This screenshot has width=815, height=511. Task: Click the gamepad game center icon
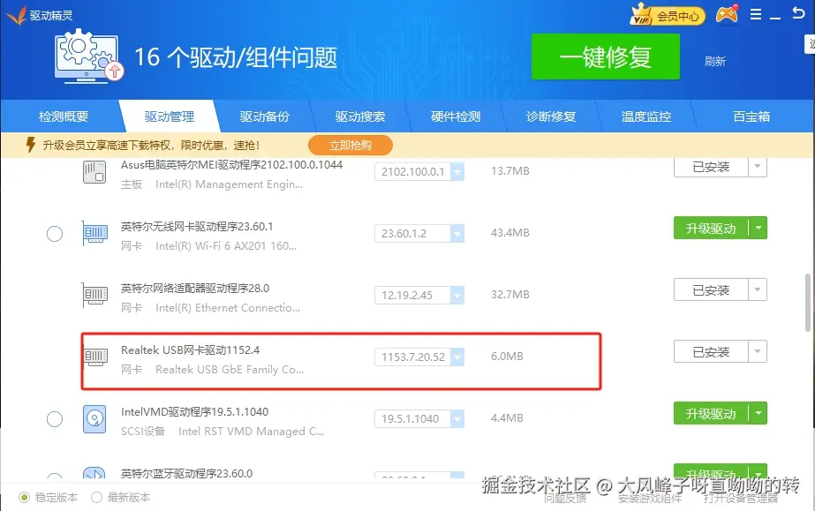click(726, 15)
